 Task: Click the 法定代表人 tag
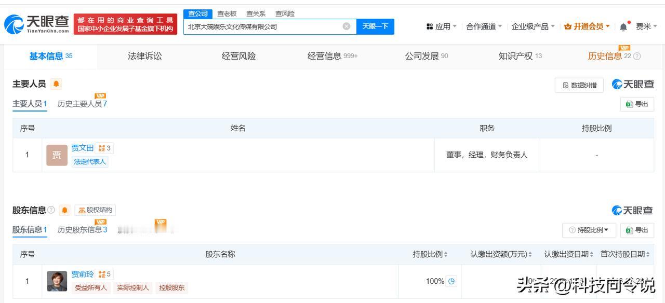point(90,162)
